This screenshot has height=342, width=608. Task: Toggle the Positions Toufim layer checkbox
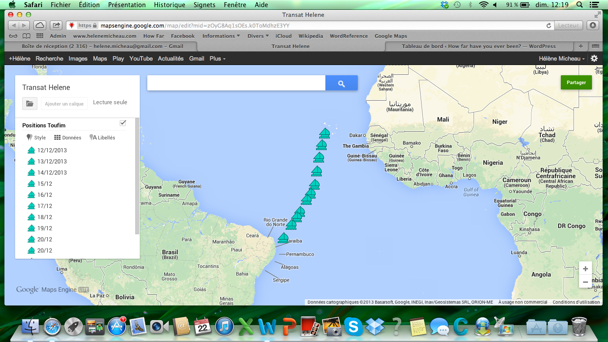click(123, 123)
